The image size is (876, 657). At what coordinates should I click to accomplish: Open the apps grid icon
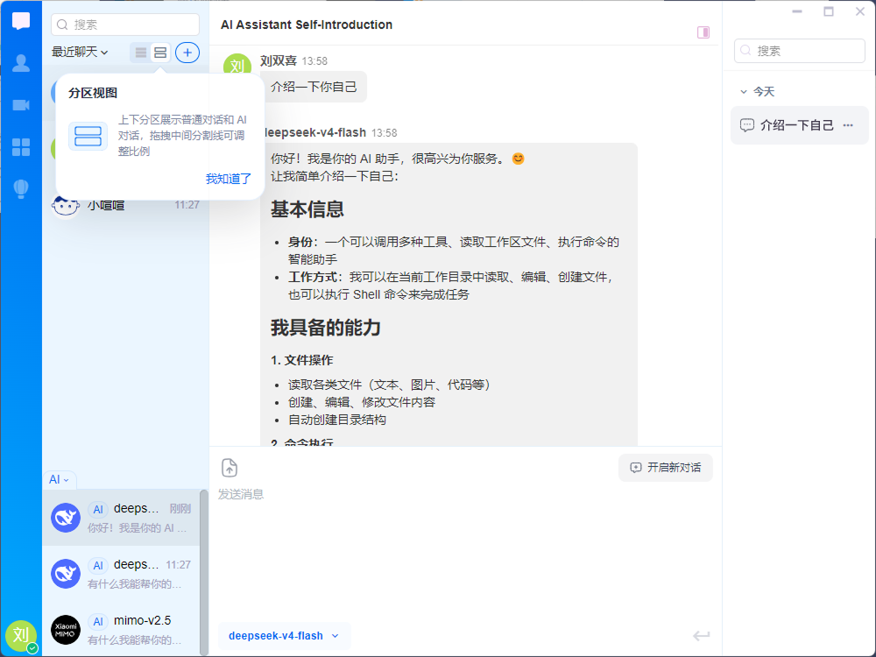[x=21, y=147]
